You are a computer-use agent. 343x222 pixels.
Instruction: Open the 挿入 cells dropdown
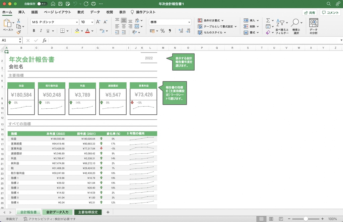[x=251, y=20]
